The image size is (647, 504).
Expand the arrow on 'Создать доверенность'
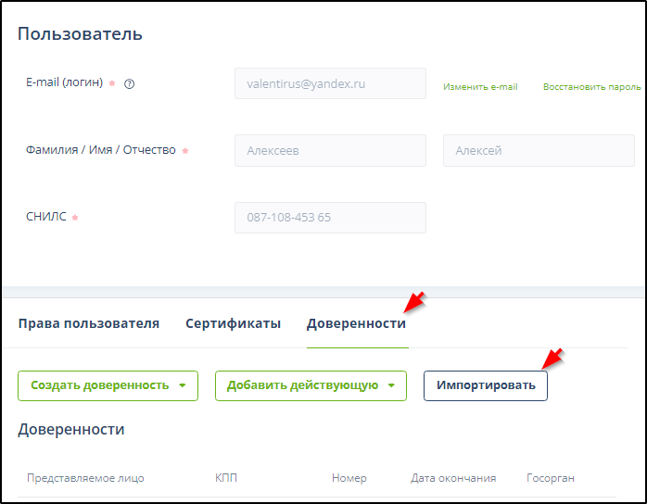[x=183, y=385]
